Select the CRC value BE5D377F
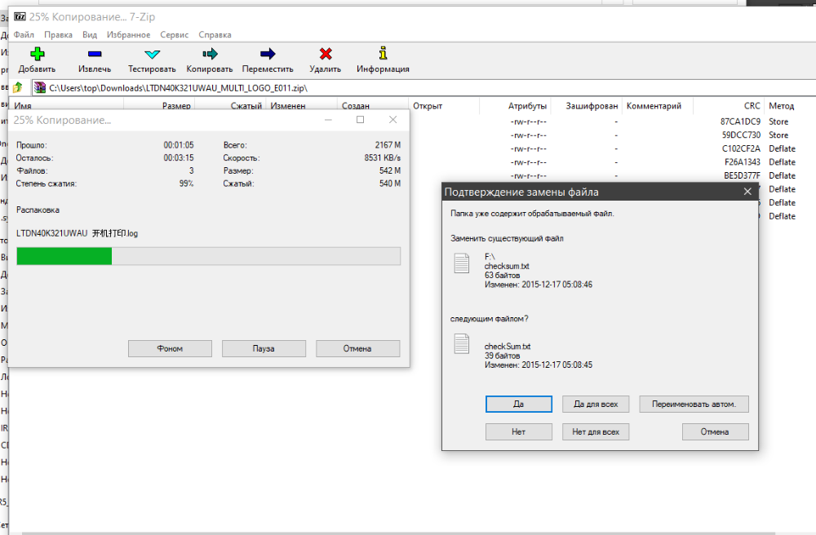Viewport: 816px width, 535px height. 742,175
